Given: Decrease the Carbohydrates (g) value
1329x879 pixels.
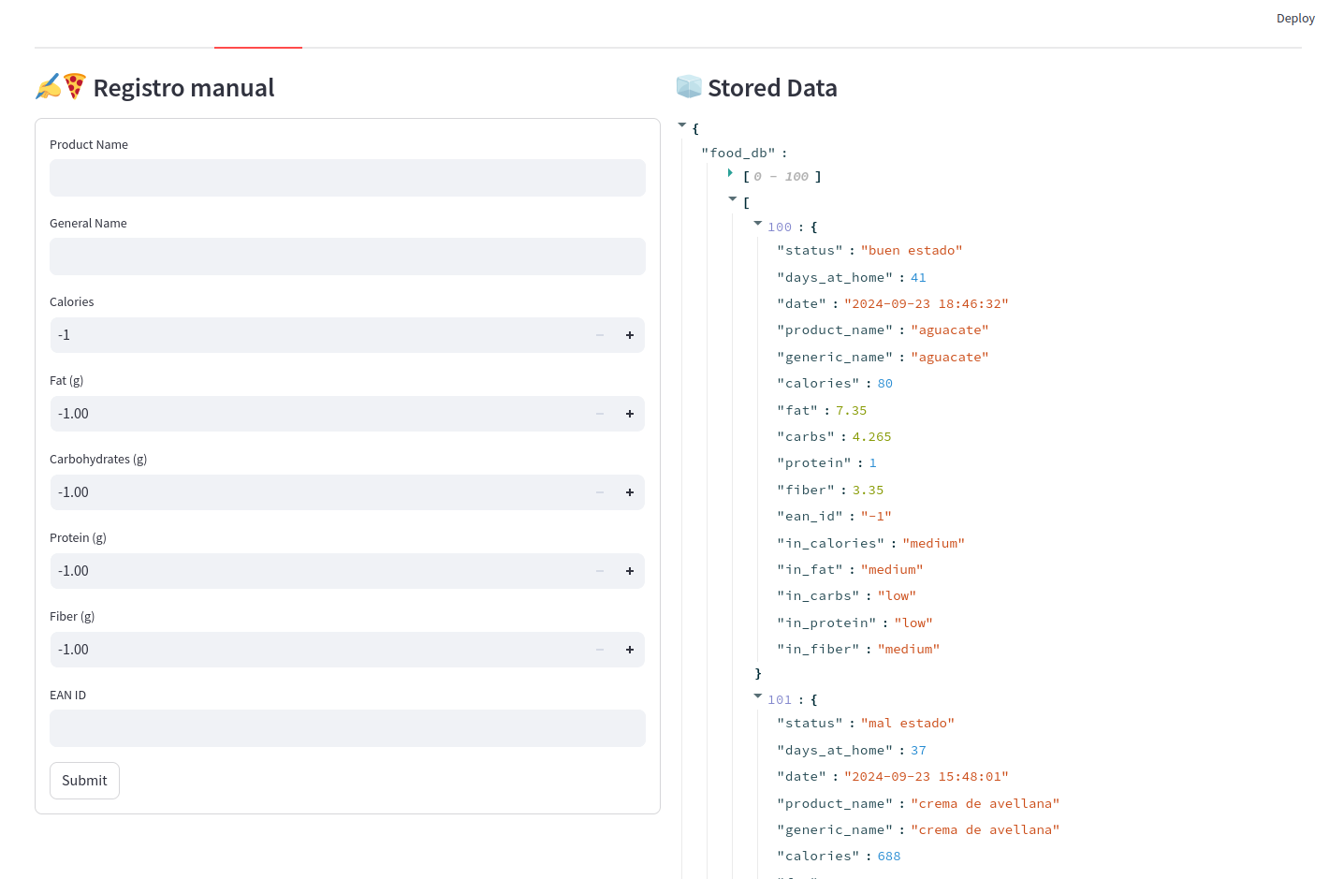Looking at the screenshot, I should (600, 492).
